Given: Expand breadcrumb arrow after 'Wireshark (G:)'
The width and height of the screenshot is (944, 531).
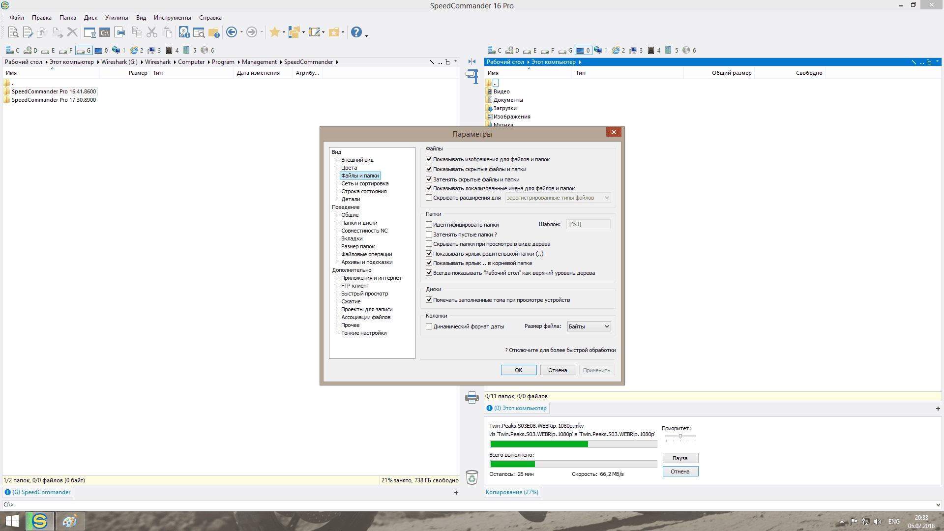Looking at the screenshot, I should click(x=142, y=62).
